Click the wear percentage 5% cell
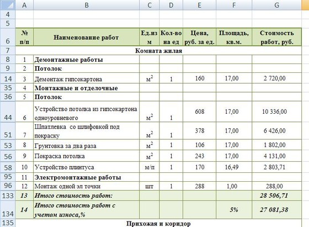309x227 pixels. (234, 210)
